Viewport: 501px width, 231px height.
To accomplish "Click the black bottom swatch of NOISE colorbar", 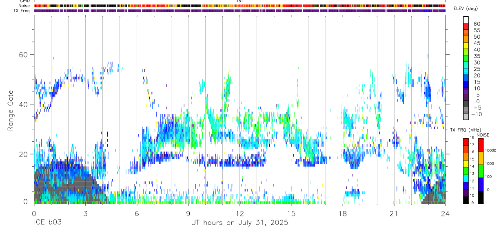I will 481,197.
